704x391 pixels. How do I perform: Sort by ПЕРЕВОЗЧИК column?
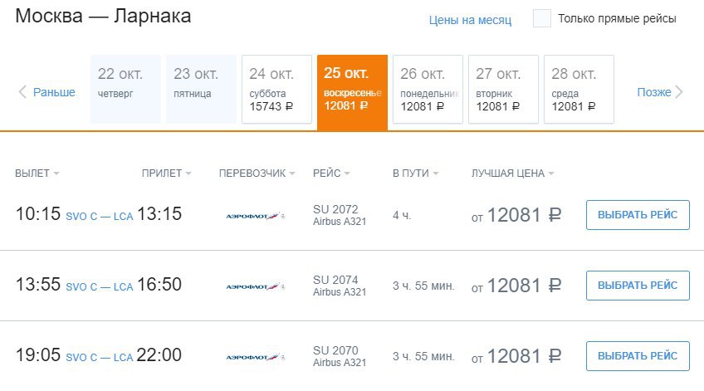pyautogui.click(x=257, y=174)
